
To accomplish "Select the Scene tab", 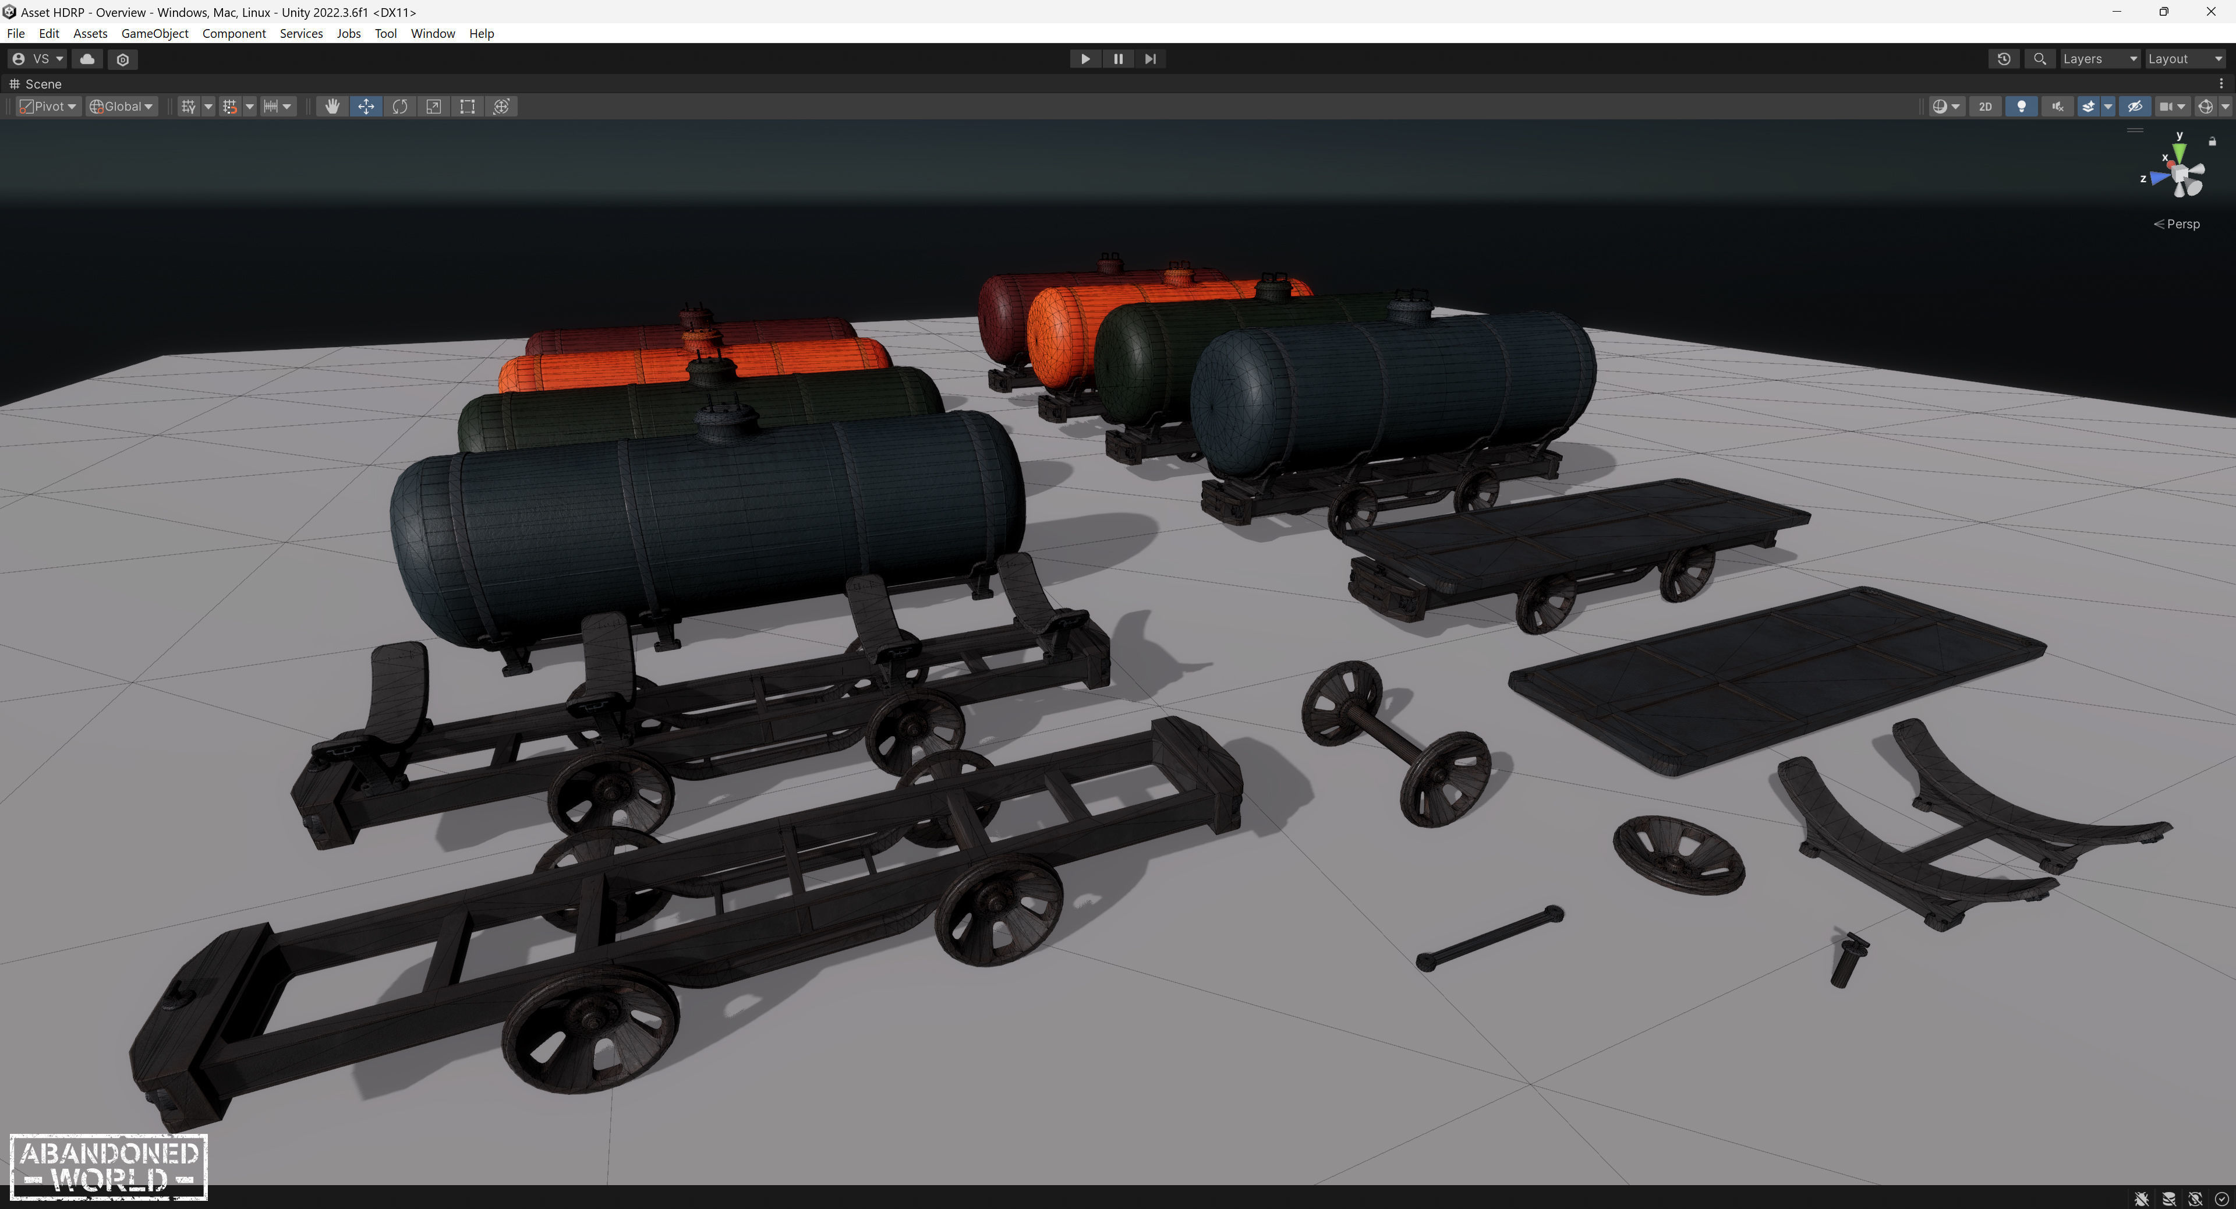I will click(x=36, y=84).
